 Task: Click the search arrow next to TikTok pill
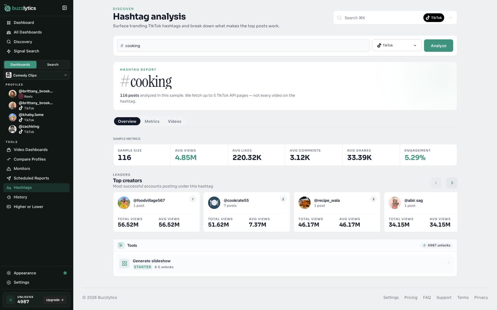pyautogui.click(x=450, y=18)
